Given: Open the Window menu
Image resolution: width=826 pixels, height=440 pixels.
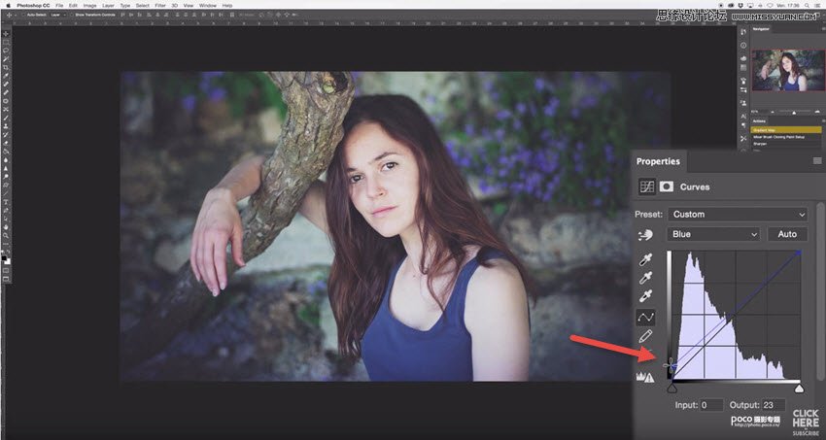Looking at the screenshot, I should coord(208,5).
